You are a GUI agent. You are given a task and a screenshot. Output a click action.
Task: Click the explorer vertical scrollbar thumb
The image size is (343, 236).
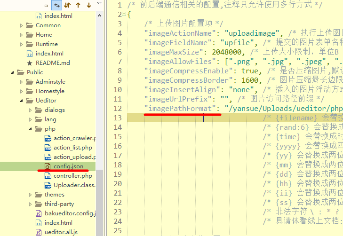(x=100, y=203)
